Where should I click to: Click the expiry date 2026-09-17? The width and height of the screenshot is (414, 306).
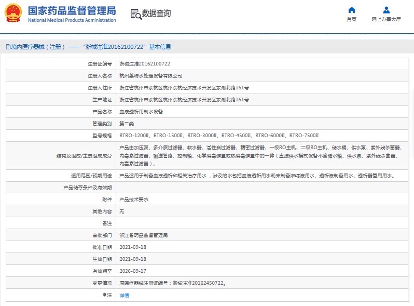(133, 271)
